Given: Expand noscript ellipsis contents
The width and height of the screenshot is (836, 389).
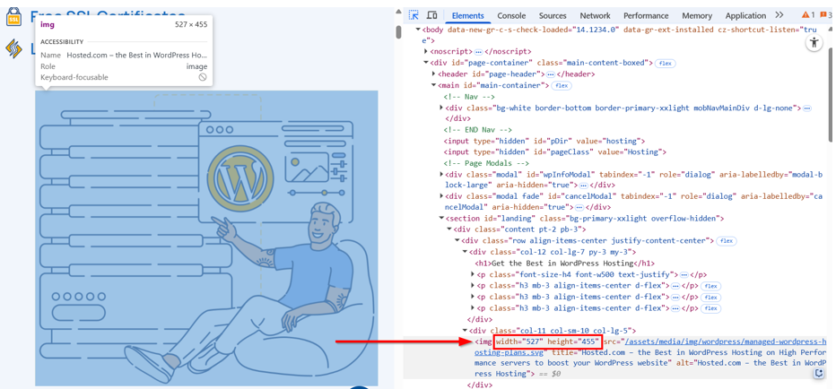Looking at the screenshot, I should tap(478, 52).
